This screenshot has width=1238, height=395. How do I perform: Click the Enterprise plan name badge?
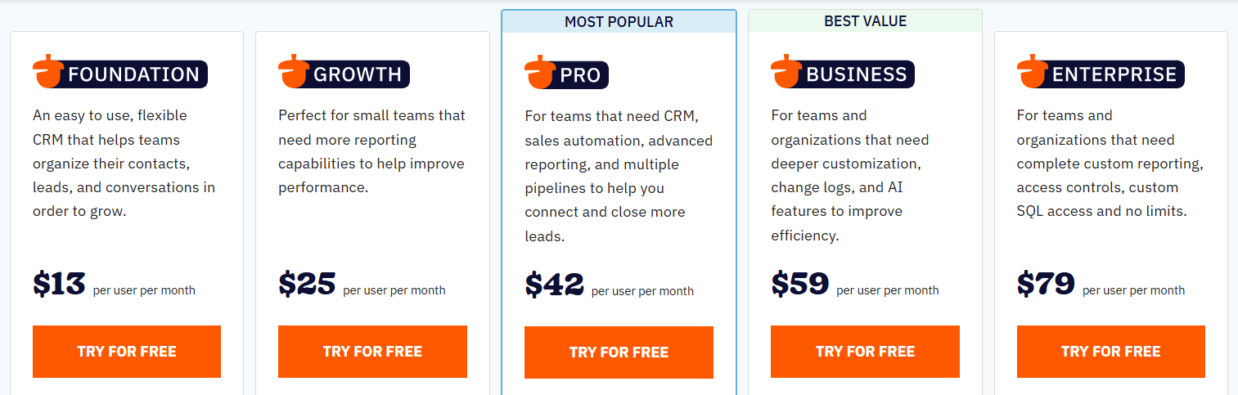[x=1114, y=74]
